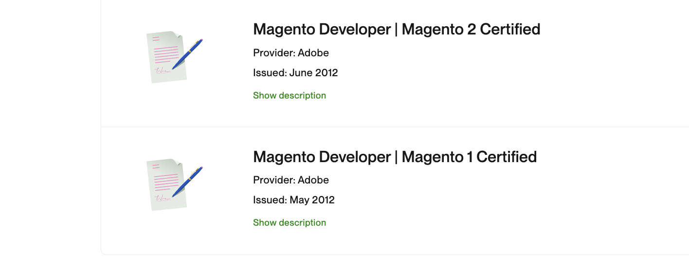Viewport: 689px width, 265px height.
Task: Click the signature scribble on Magento 2 document icon
Action: coord(162,71)
